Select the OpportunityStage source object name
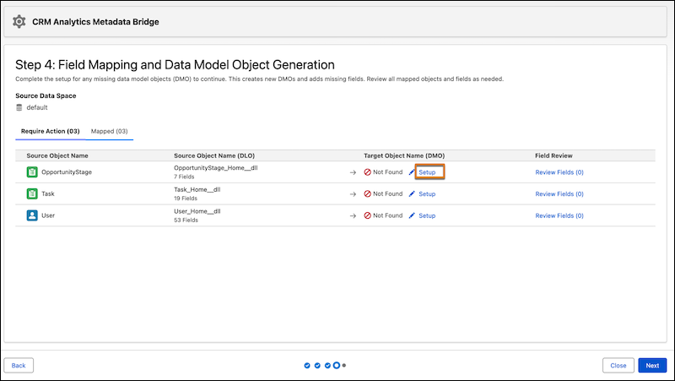The width and height of the screenshot is (675, 381). 67,172
